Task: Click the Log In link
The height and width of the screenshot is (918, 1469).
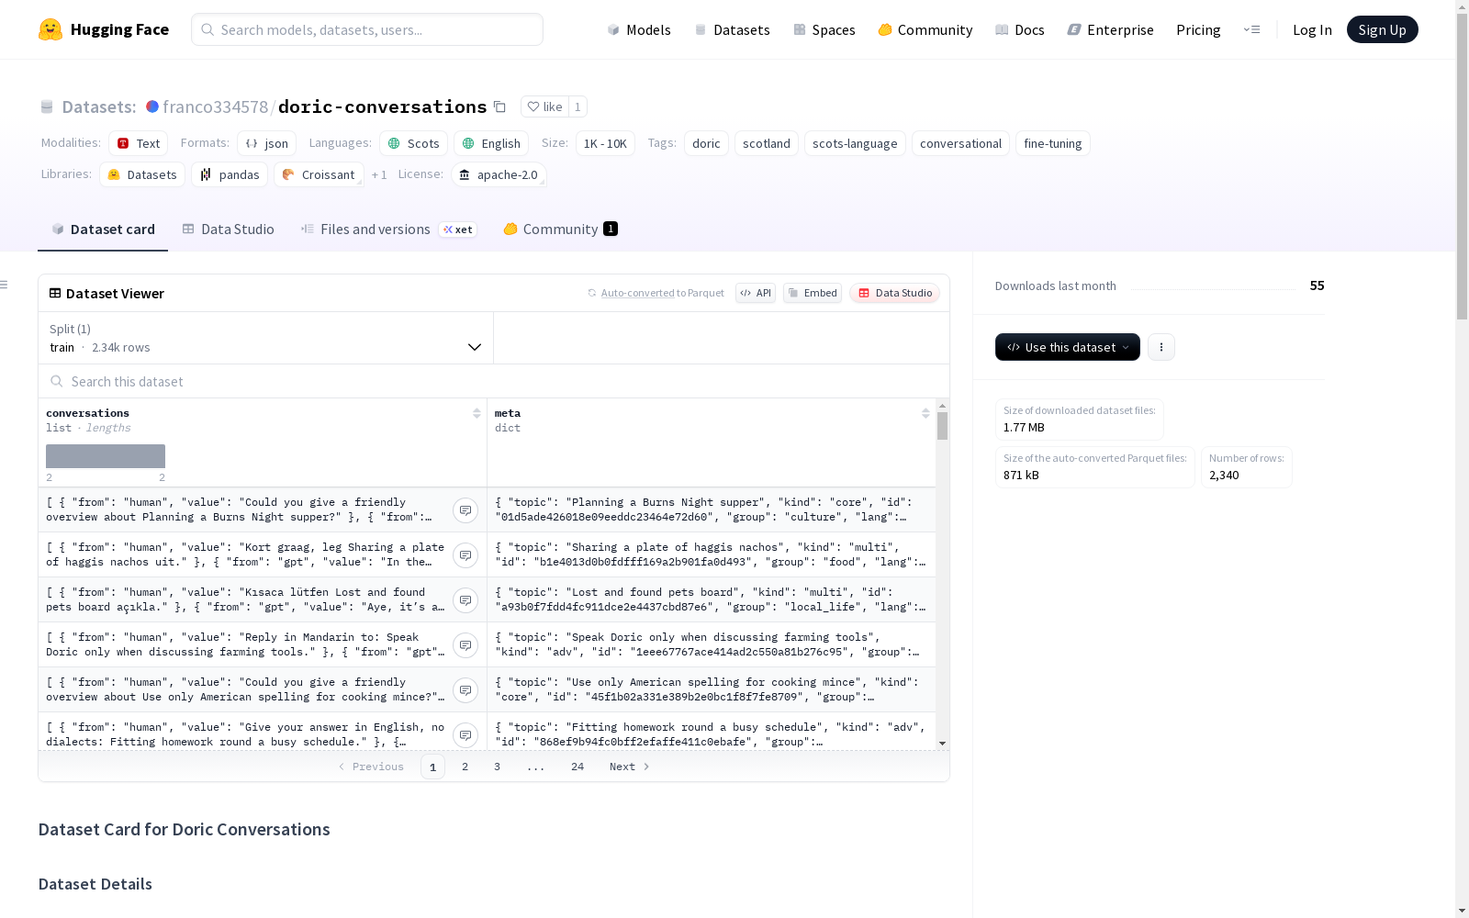Action: [x=1312, y=29]
